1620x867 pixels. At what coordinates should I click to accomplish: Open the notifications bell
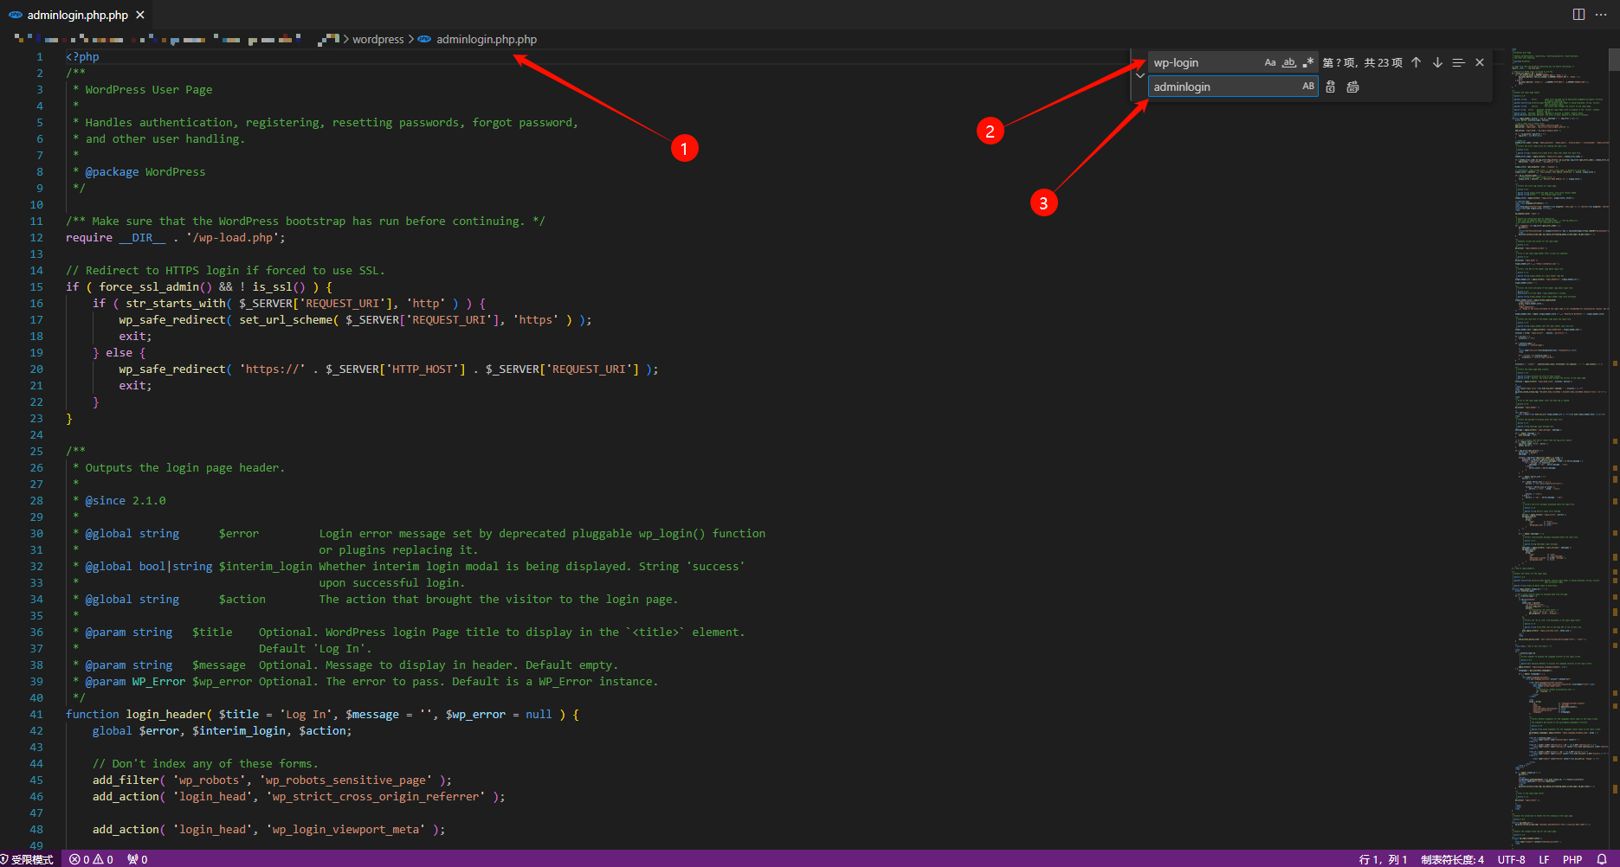(x=1602, y=859)
